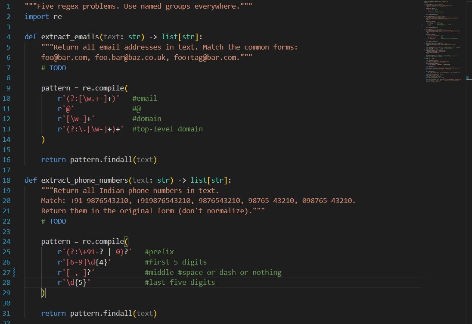
Task: Click the 'extract_phone_numbers' function name
Action: coord(84,180)
